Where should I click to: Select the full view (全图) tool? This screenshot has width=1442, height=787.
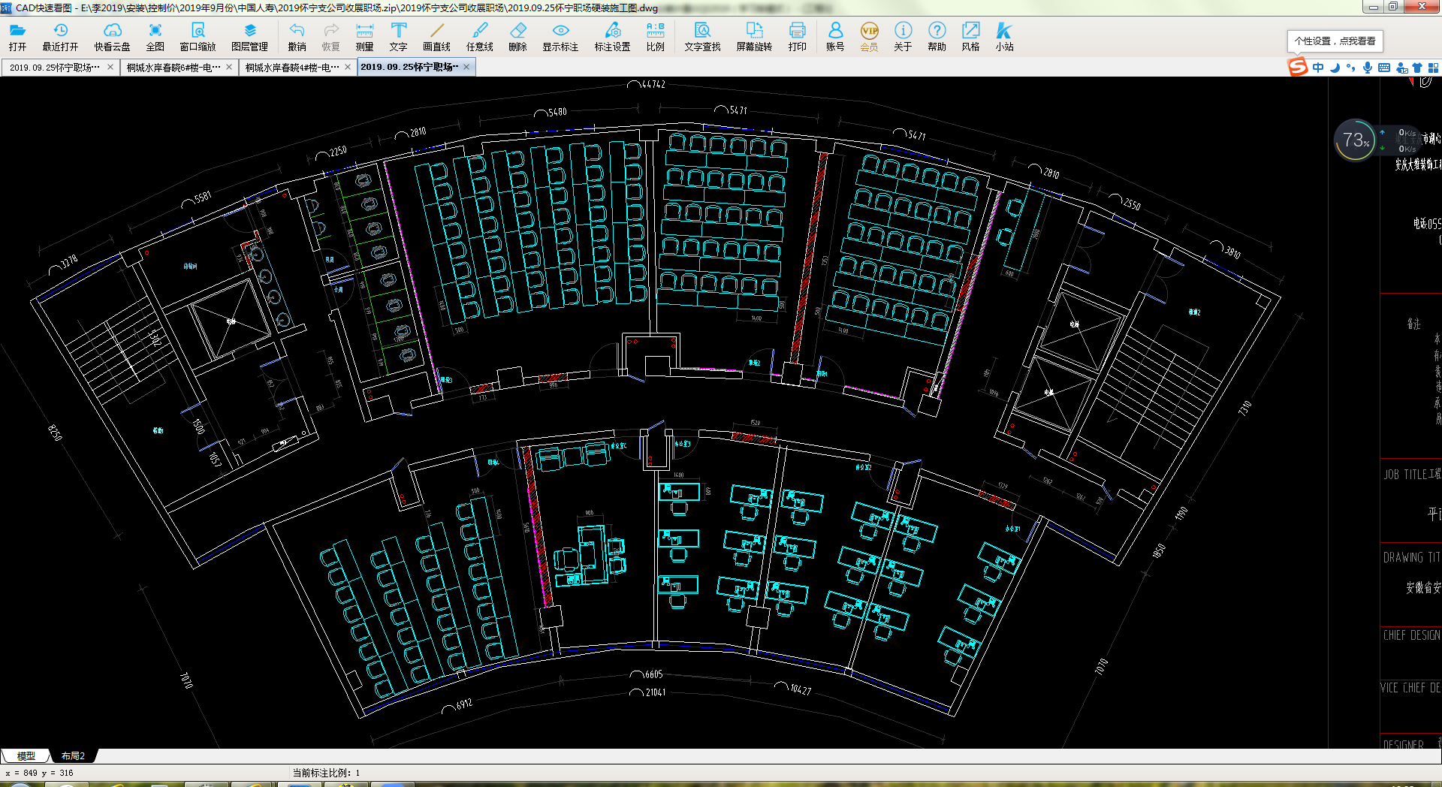(155, 36)
